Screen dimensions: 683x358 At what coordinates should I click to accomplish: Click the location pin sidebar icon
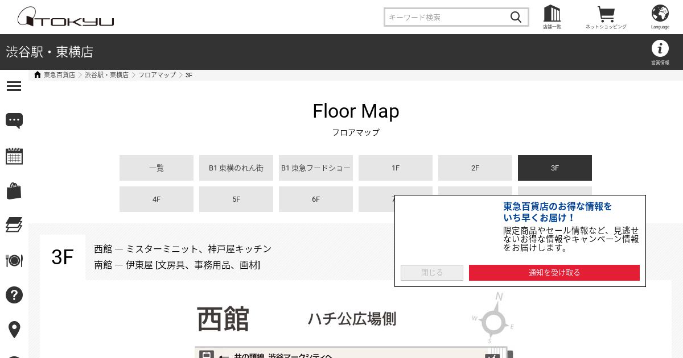(14, 330)
